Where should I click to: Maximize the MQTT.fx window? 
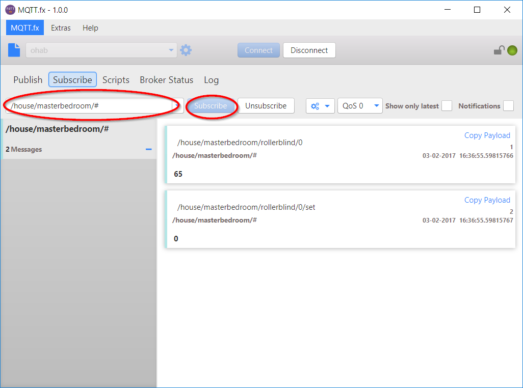point(477,10)
